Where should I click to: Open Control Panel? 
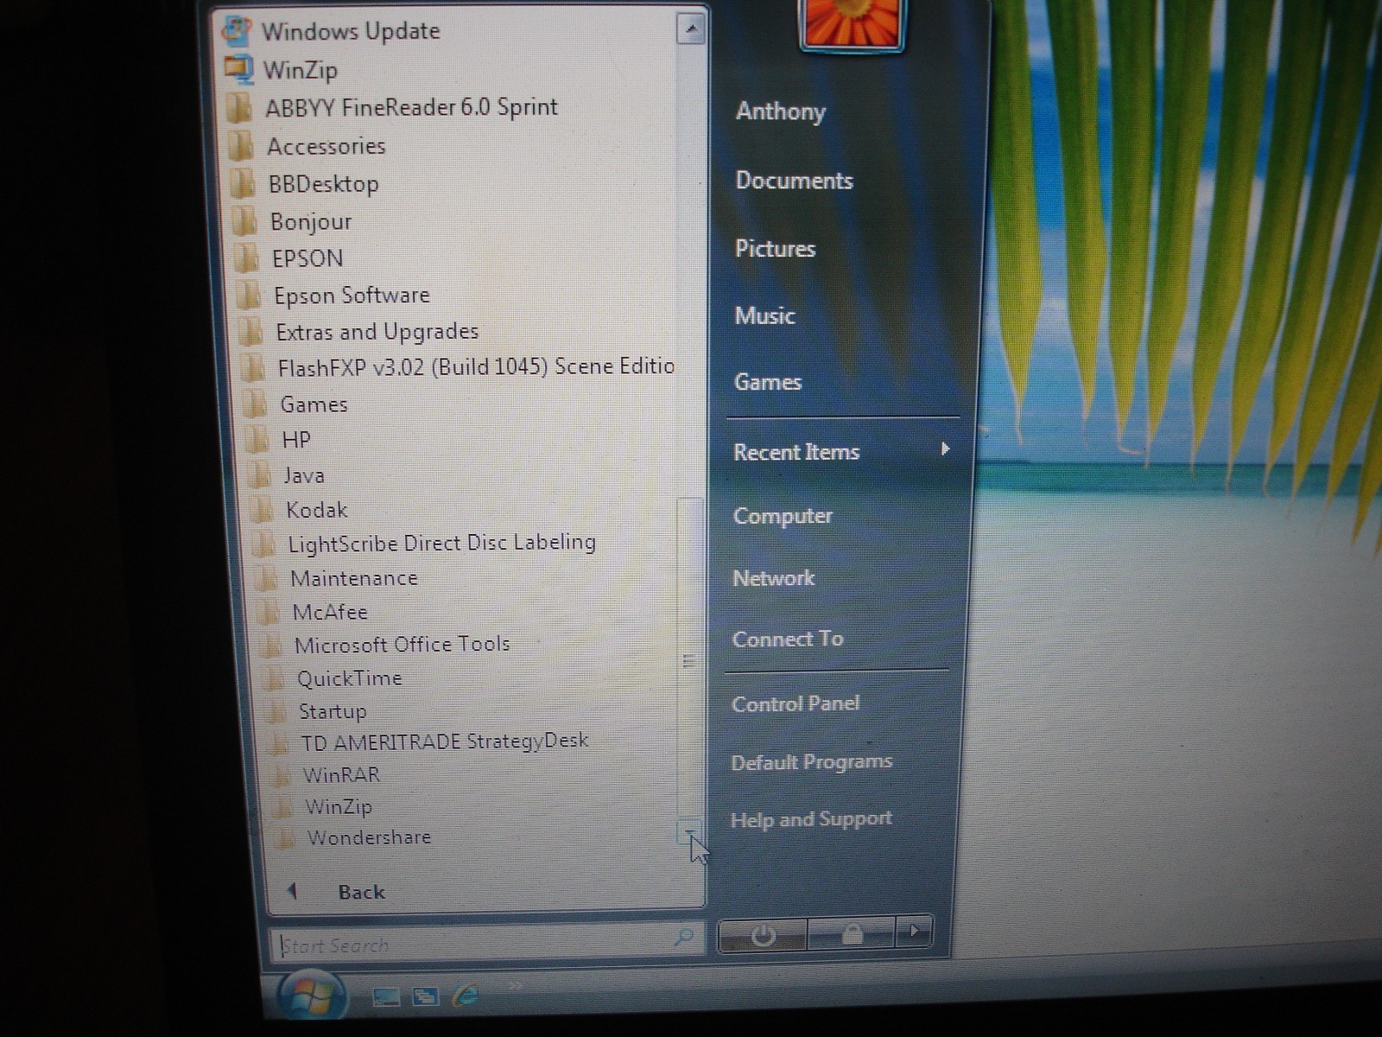[795, 703]
